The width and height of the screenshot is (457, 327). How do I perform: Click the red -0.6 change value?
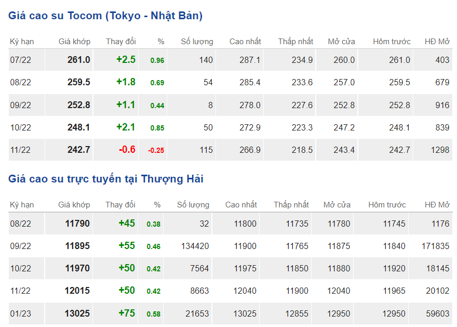127,150
